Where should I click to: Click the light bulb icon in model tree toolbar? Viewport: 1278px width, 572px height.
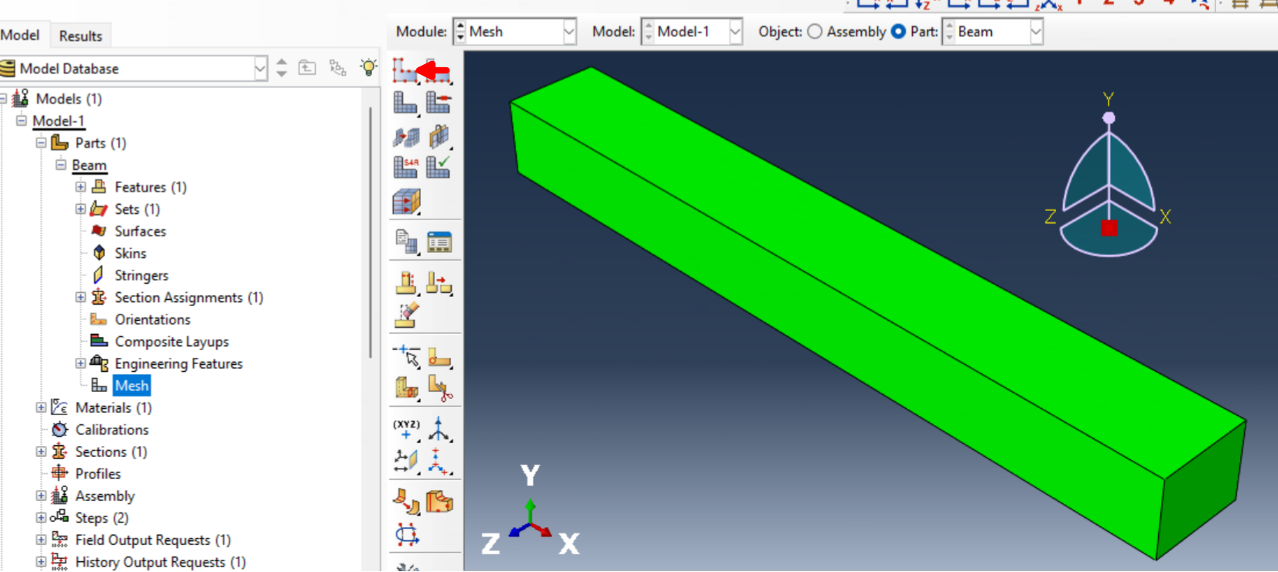368,68
